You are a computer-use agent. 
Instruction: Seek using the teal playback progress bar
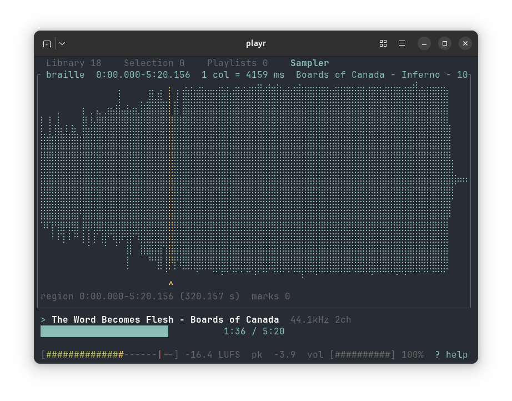tap(104, 331)
